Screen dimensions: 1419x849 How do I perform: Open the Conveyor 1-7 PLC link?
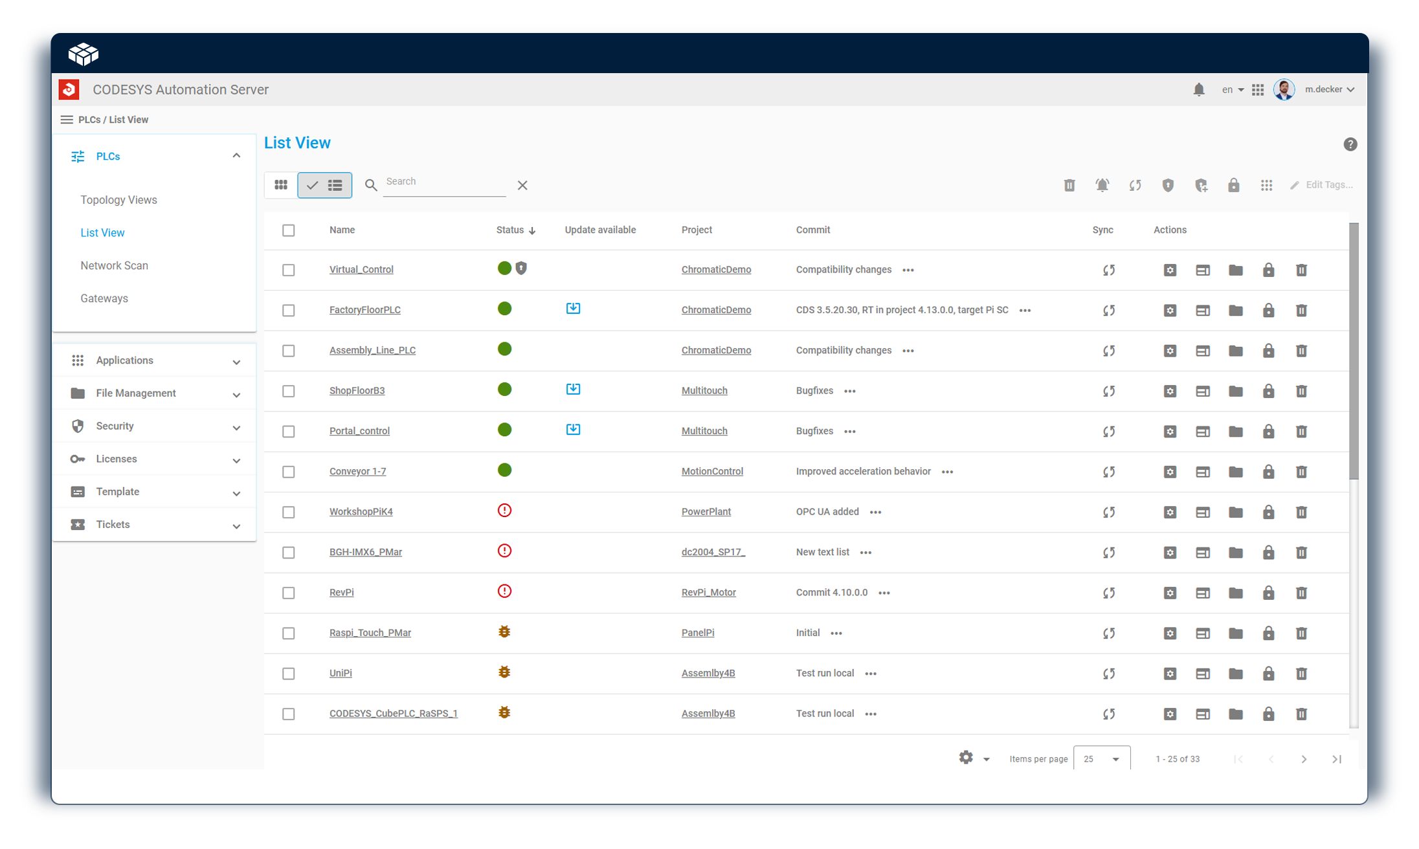coord(357,472)
